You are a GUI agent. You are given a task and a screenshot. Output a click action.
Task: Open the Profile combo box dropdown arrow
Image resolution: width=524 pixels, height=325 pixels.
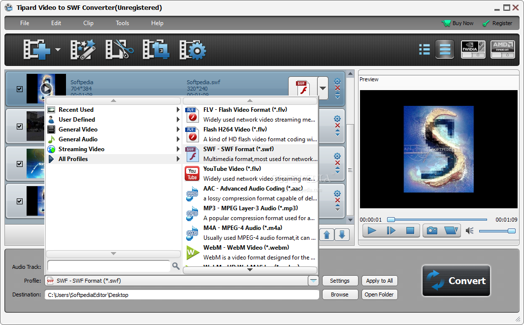[x=313, y=281]
